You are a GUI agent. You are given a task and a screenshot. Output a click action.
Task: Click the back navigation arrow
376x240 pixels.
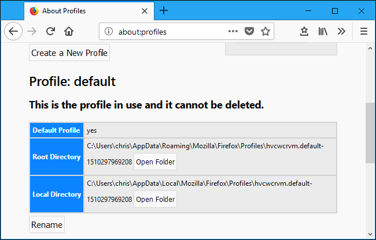tap(13, 32)
